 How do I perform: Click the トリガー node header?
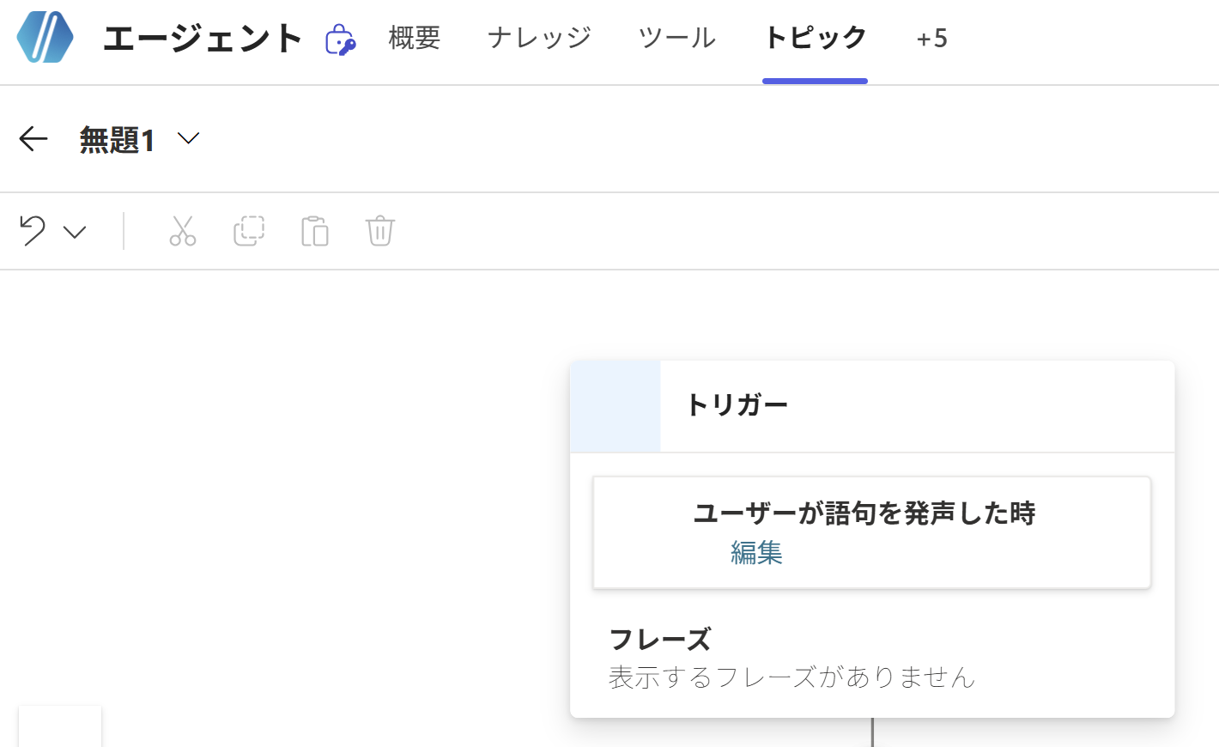[872, 406]
